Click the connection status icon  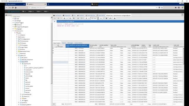[x=55, y=21]
